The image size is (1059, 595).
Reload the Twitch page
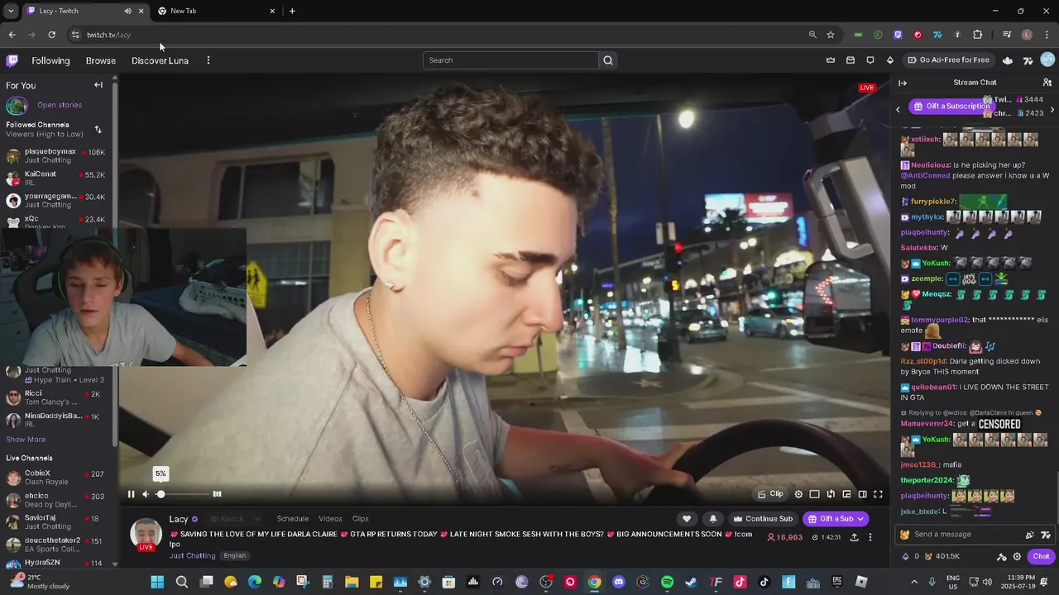pyautogui.click(x=51, y=35)
